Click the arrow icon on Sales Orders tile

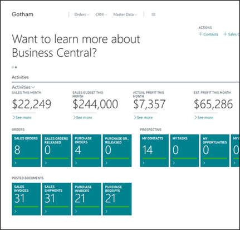[x=16, y=163]
